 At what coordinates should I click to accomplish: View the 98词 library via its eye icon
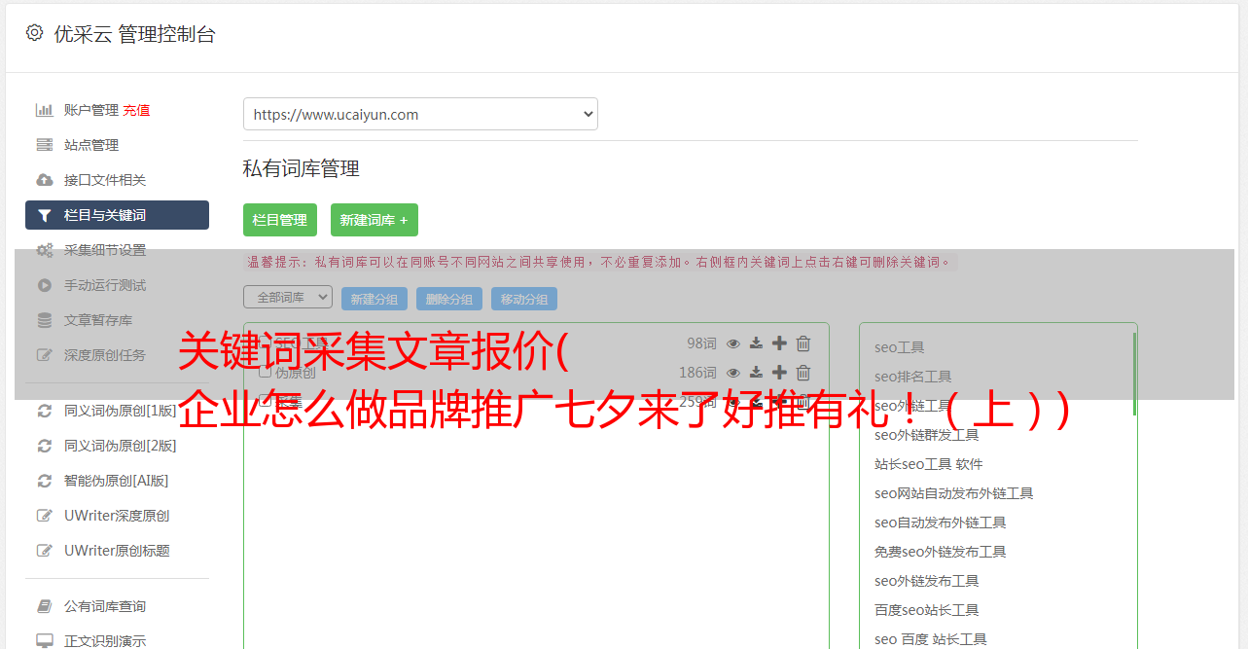tap(733, 343)
